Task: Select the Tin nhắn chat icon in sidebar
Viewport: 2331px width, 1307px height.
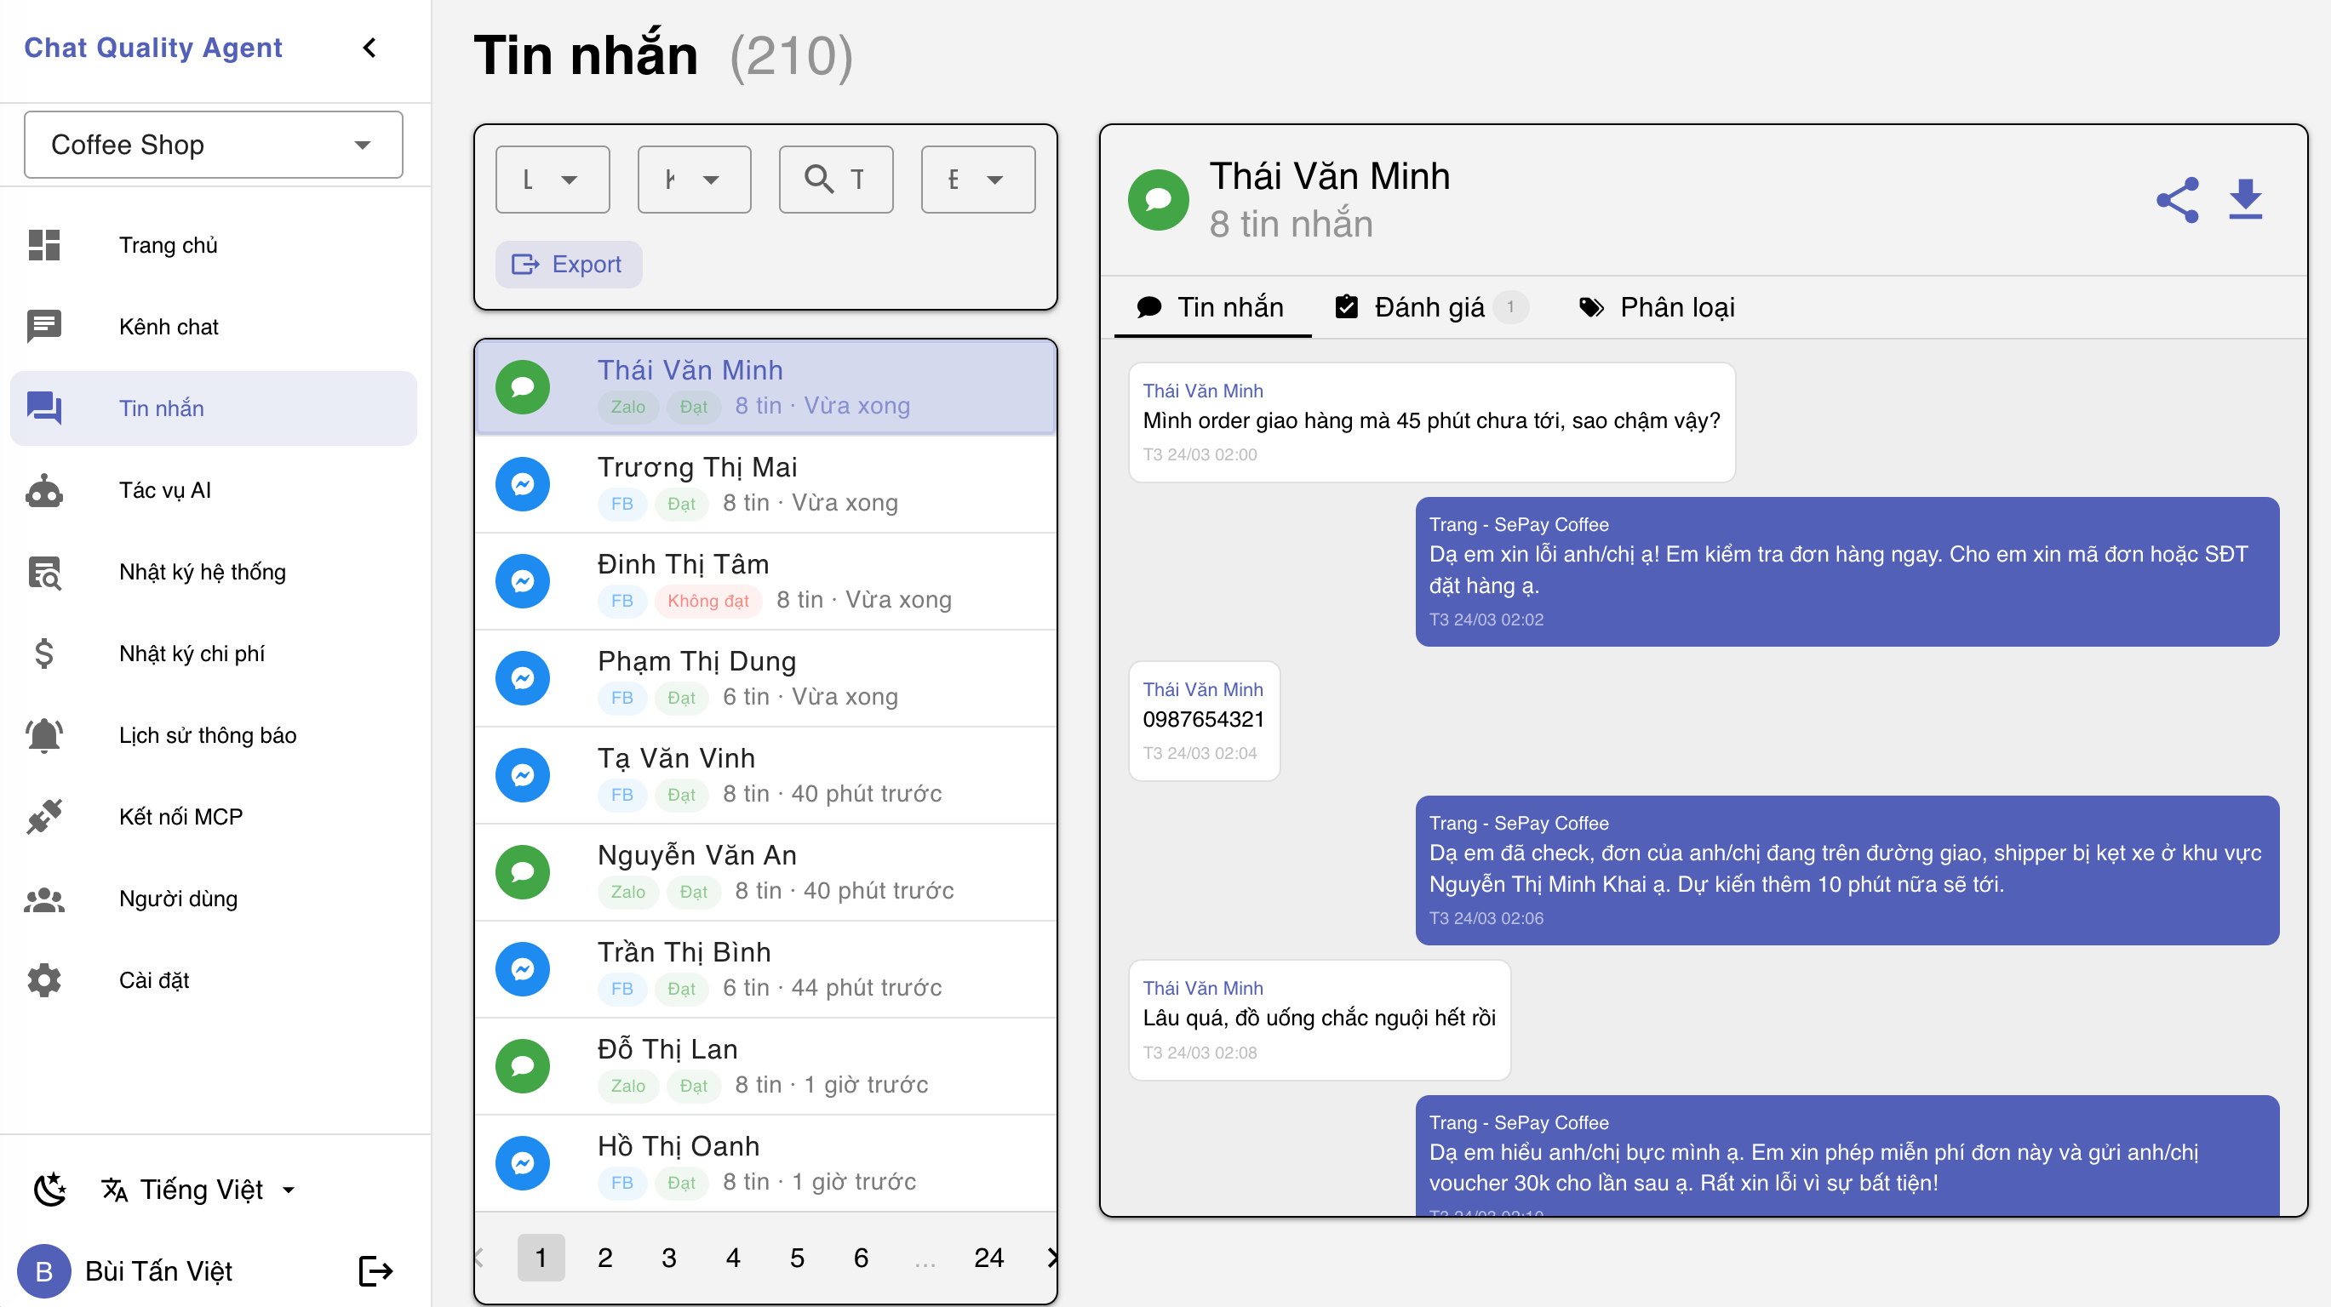Action: pyautogui.click(x=44, y=408)
